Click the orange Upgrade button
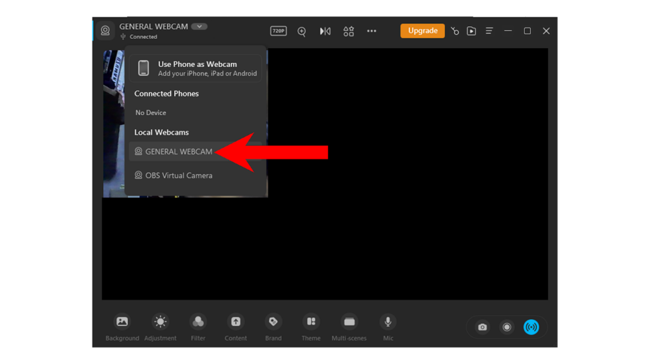The image size is (648, 364). pyautogui.click(x=422, y=31)
